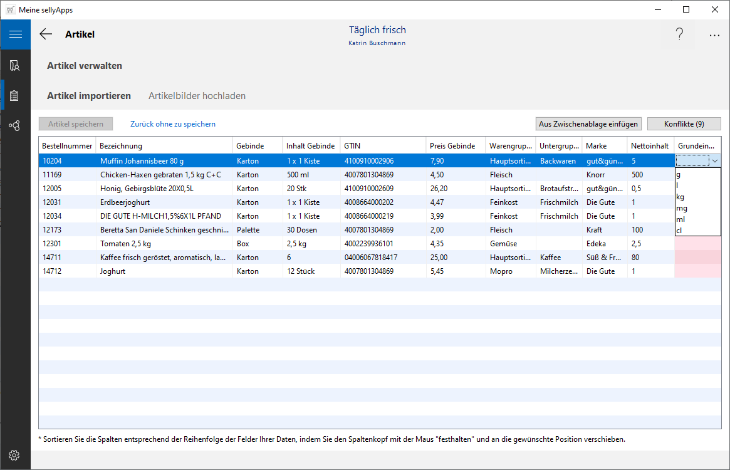The width and height of the screenshot is (730, 470).
Task: Click GTIN cell of the Joghurt row
Action: pyautogui.click(x=369, y=271)
